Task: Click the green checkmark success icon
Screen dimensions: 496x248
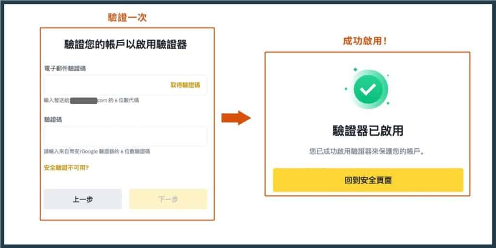Action: click(368, 89)
